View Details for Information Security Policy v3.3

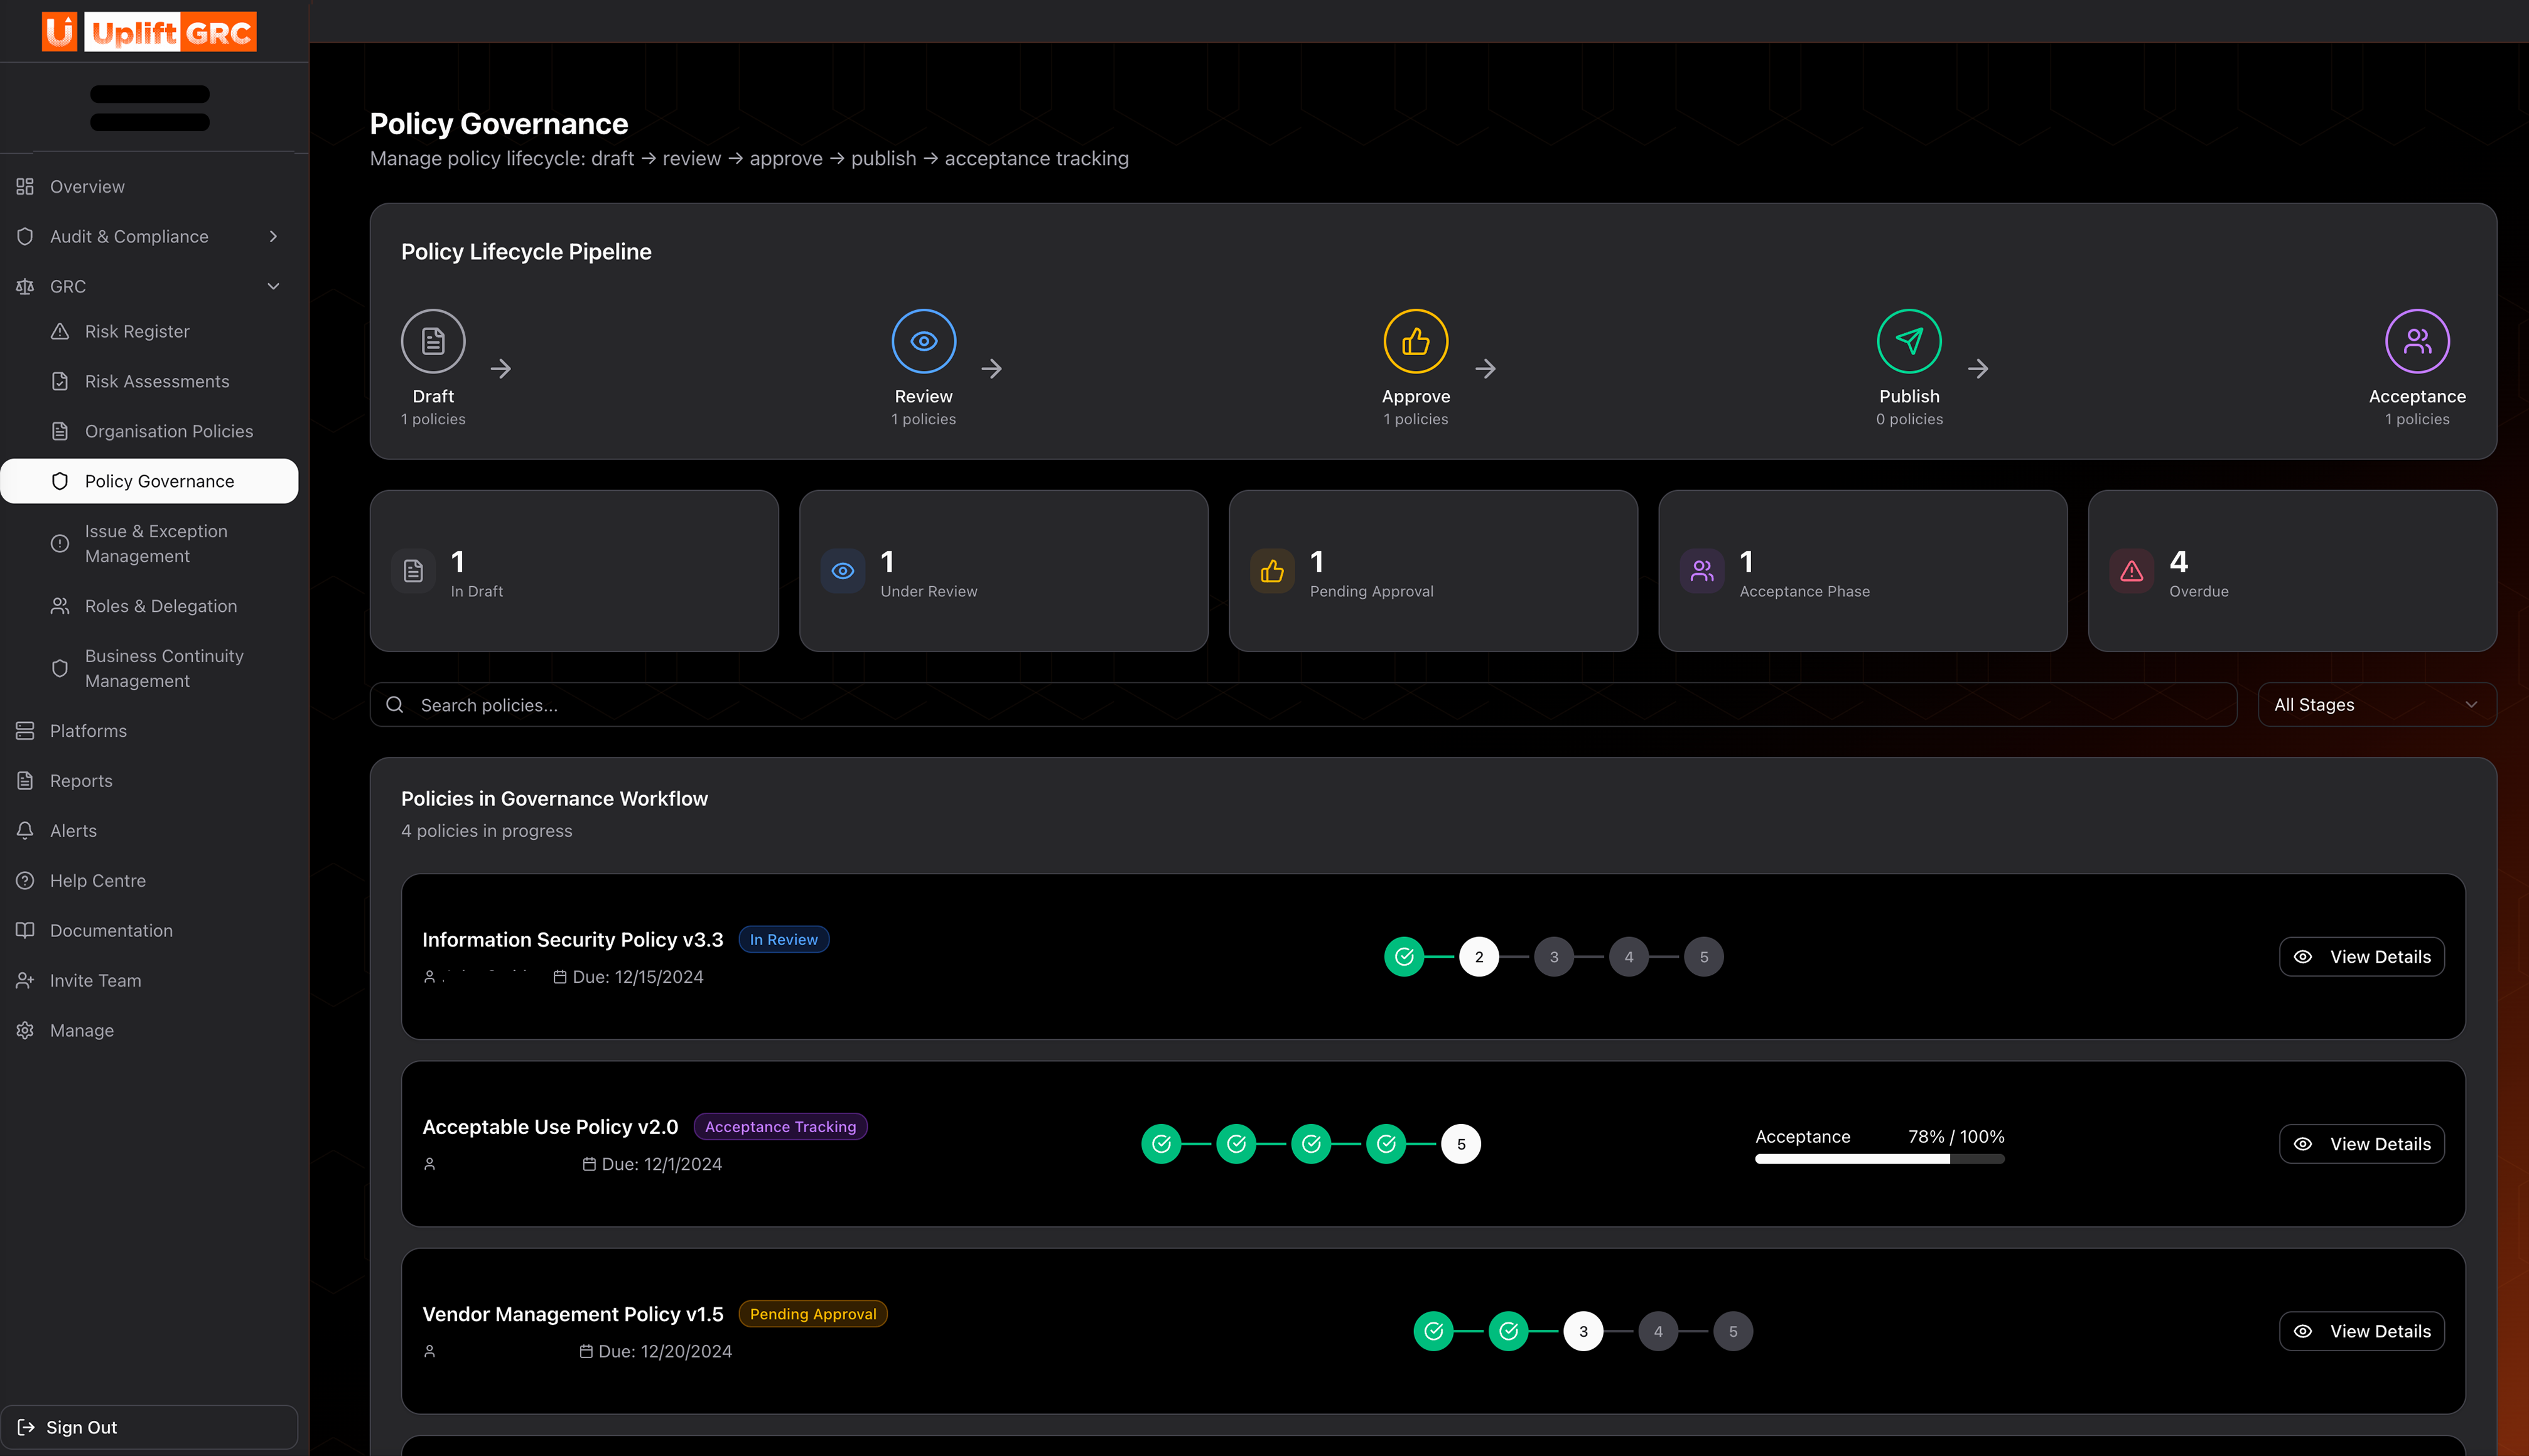coord(2361,957)
